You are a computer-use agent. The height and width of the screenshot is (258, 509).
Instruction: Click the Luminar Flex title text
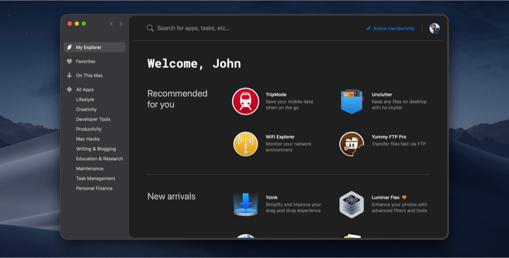[386, 197]
